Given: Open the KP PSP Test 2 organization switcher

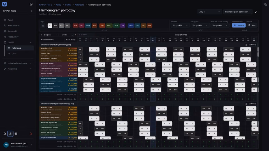Looking at the screenshot, I should click(17, 11).
